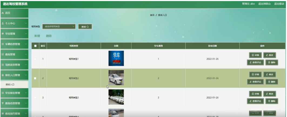The height and width of the screenshot is (117, 287).
Task: Click the 删除 batch delete button above table
Action: click(x=49, y=36)
